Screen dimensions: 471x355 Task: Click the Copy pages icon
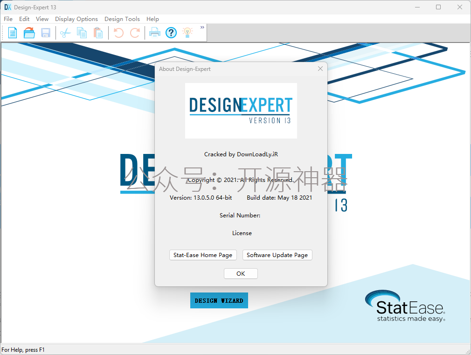(82, 33)
